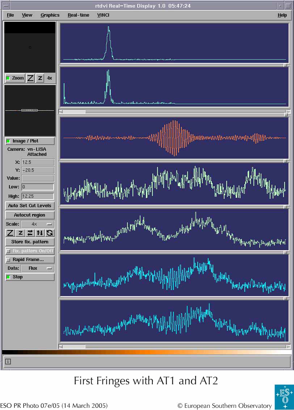Image resolution: width=294 pixels, height=410 pixels.
Task: Grab the sash handle between lower green and upper cyan plots
Action: pyautogui.click(x=286, y=252)
